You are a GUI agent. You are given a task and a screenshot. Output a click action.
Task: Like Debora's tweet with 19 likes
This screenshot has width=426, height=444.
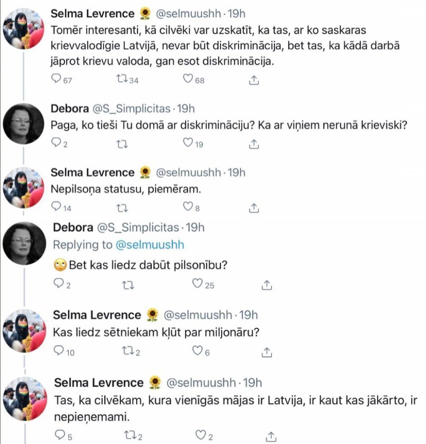(x=188, y=143)
